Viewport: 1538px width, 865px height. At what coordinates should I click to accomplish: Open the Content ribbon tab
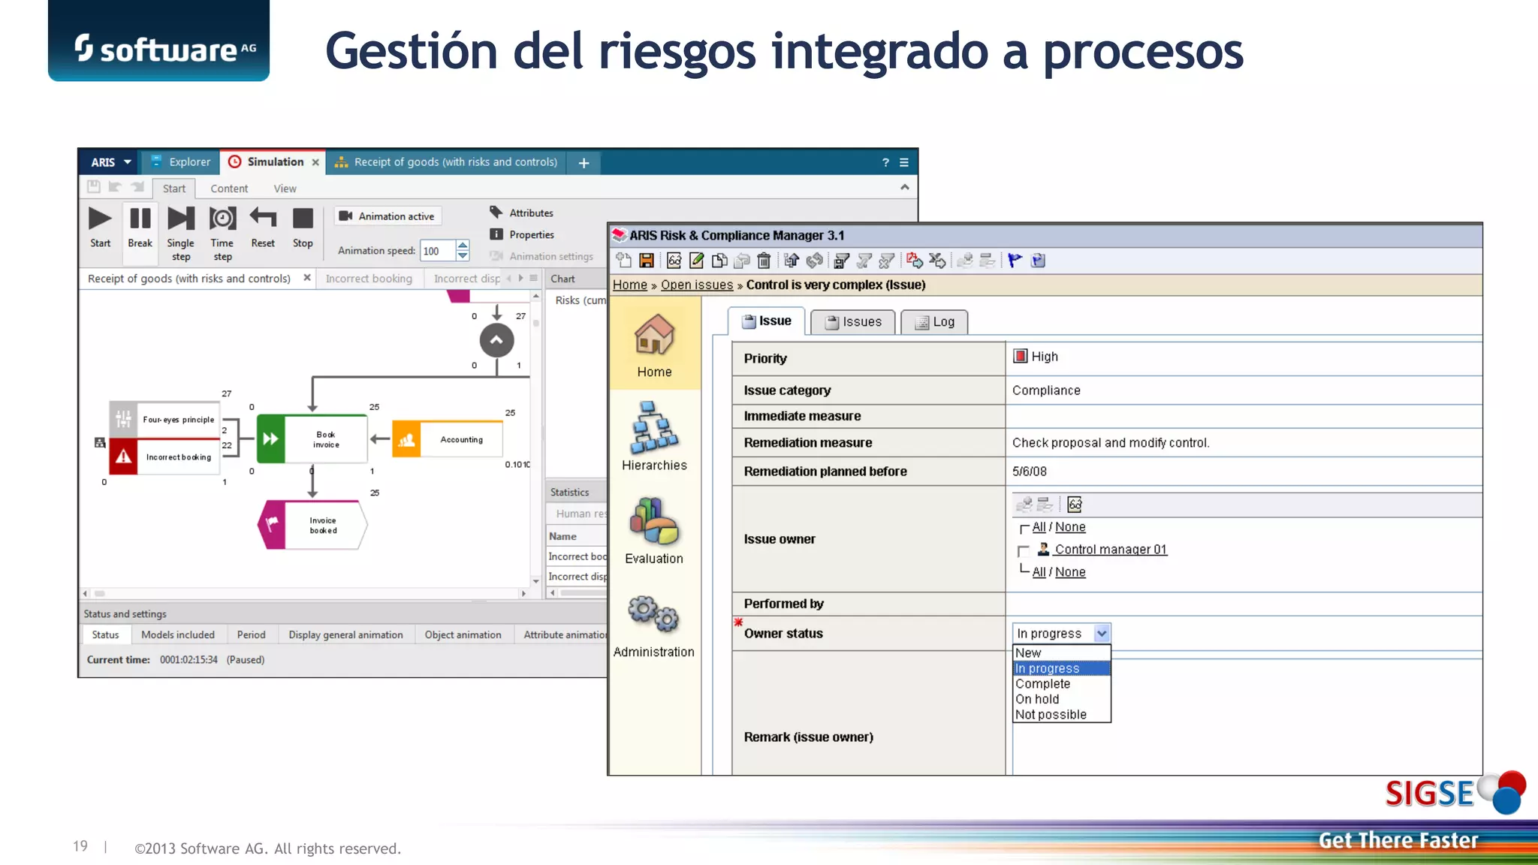pyautogui.click(x=229, y=188)
